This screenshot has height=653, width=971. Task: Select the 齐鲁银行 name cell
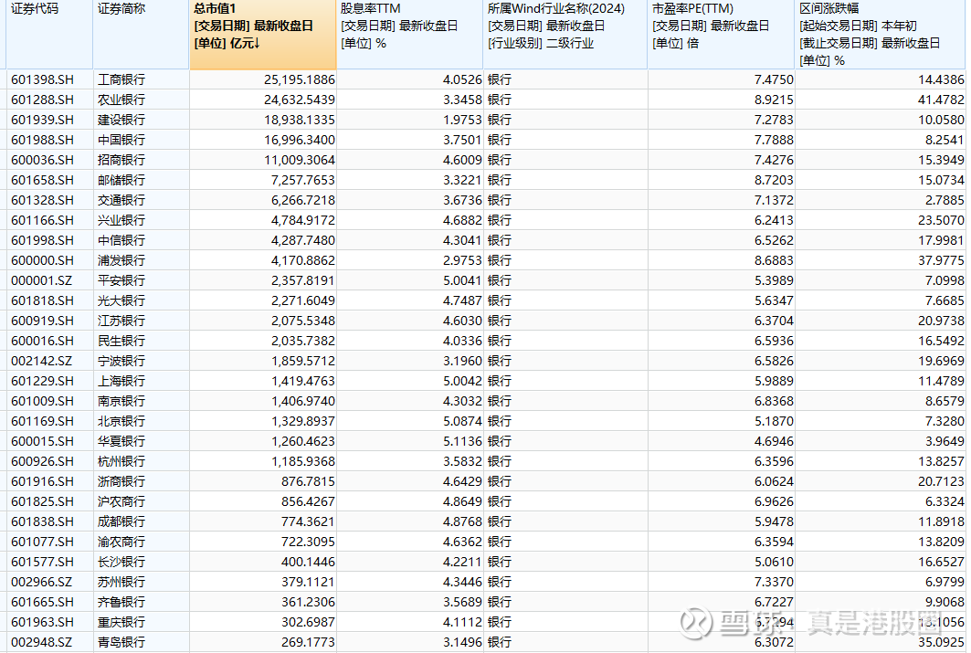tap(121, 602)
